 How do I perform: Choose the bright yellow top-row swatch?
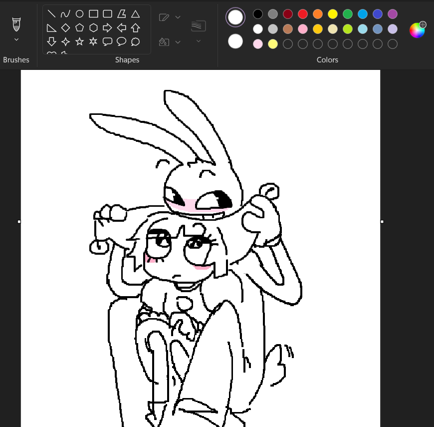pos(333,14)
